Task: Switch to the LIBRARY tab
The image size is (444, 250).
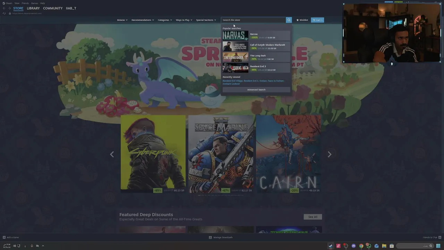Action: 33,8
